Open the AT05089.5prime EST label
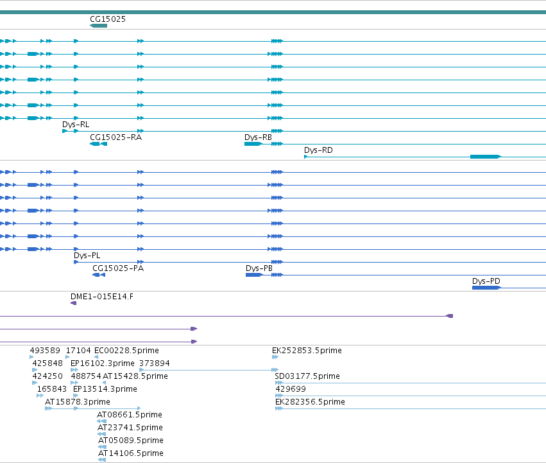Image resolution: width=546 pixels, height=463 pixels. pos(131,441)
